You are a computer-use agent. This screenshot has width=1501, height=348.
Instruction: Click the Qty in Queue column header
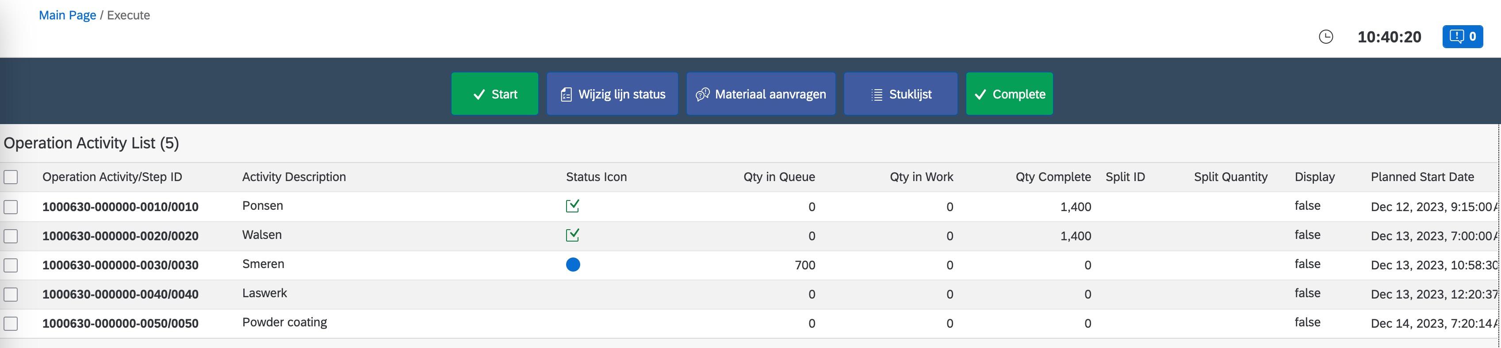[x=778, y=177]
